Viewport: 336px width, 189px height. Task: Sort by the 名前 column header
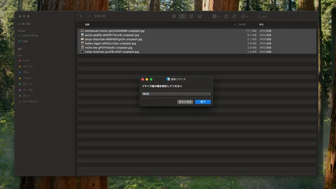87,25
